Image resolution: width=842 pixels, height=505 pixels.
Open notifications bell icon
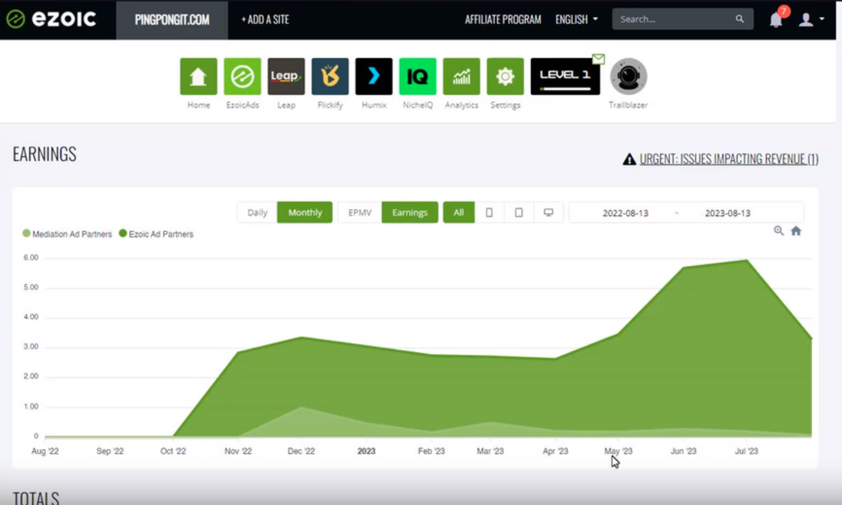click(776, 19)
